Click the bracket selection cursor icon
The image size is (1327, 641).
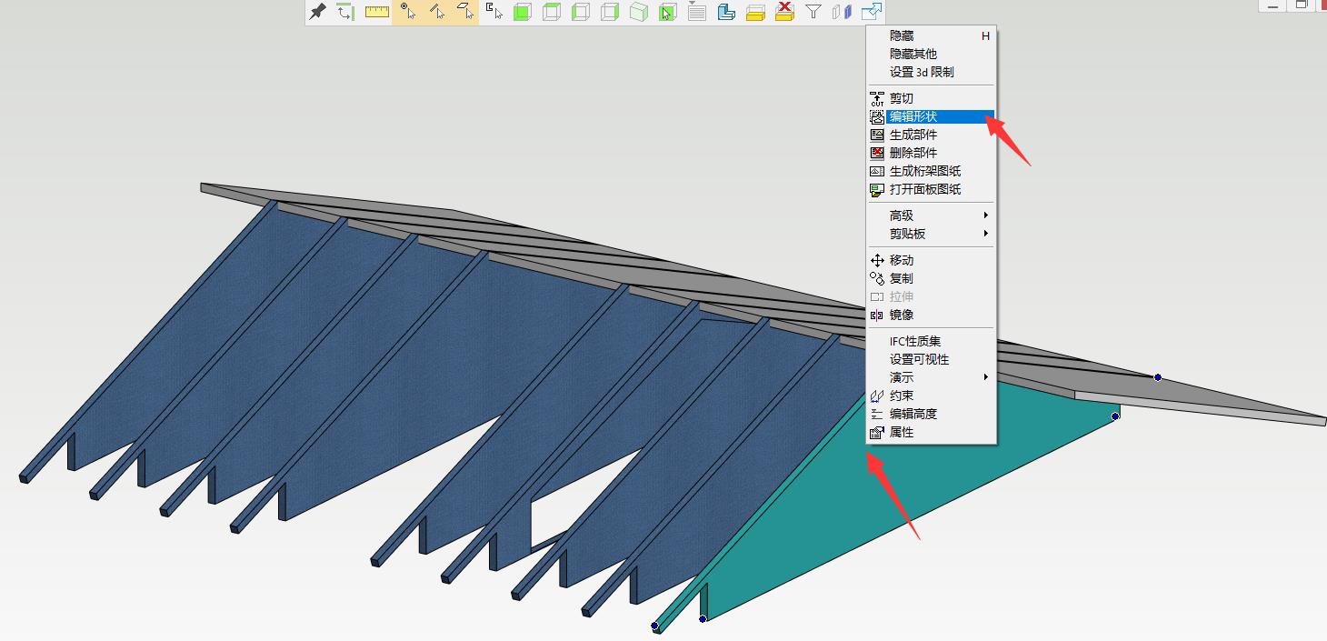coord(494,12)
